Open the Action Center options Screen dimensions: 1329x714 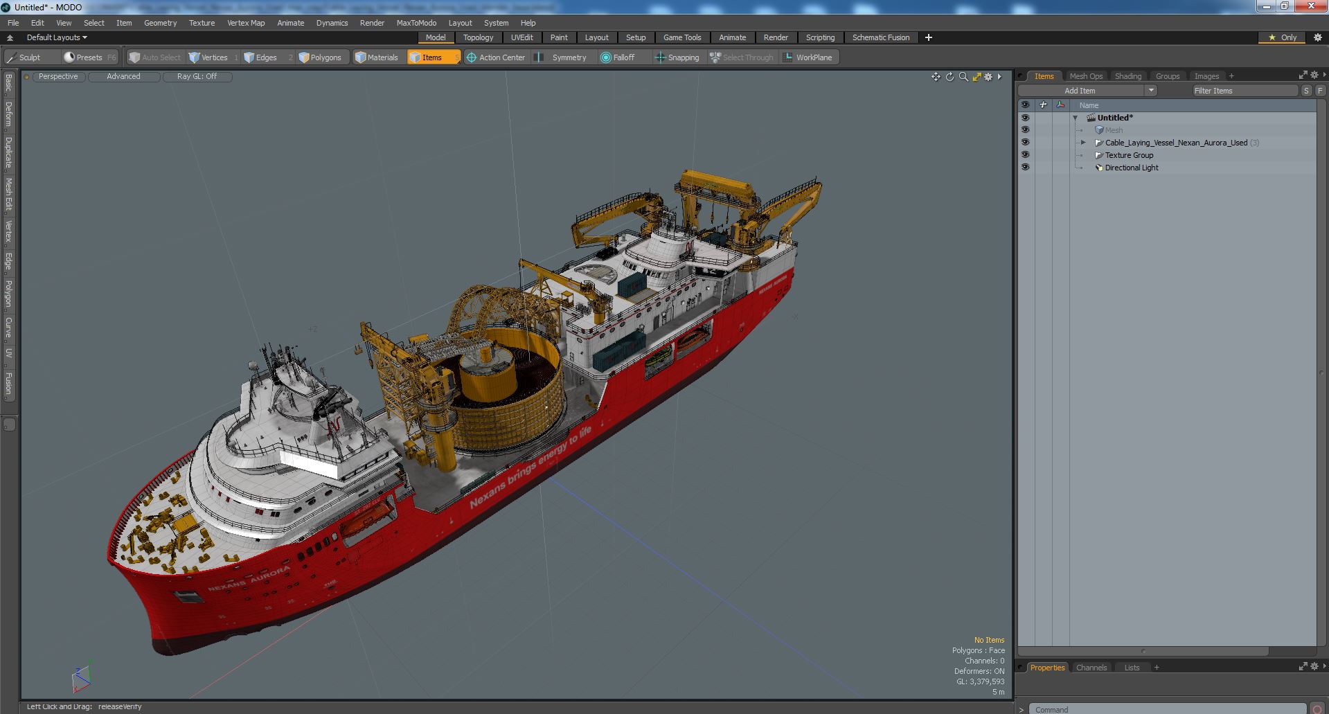click(496, 57)
